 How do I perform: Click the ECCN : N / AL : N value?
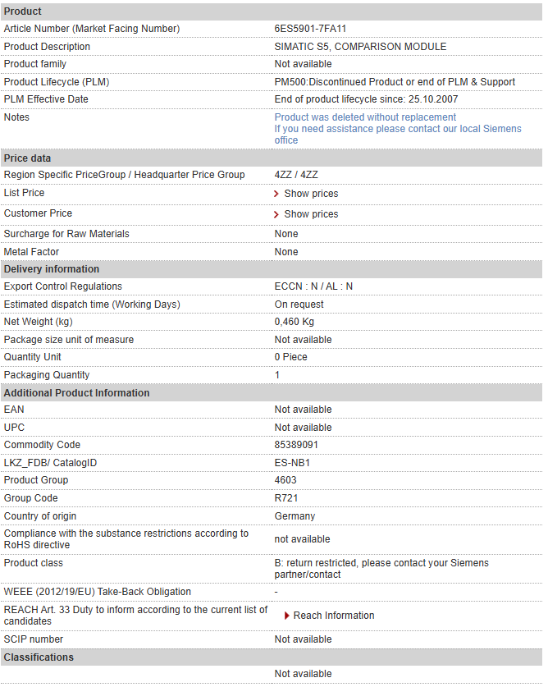coord(313,286)
